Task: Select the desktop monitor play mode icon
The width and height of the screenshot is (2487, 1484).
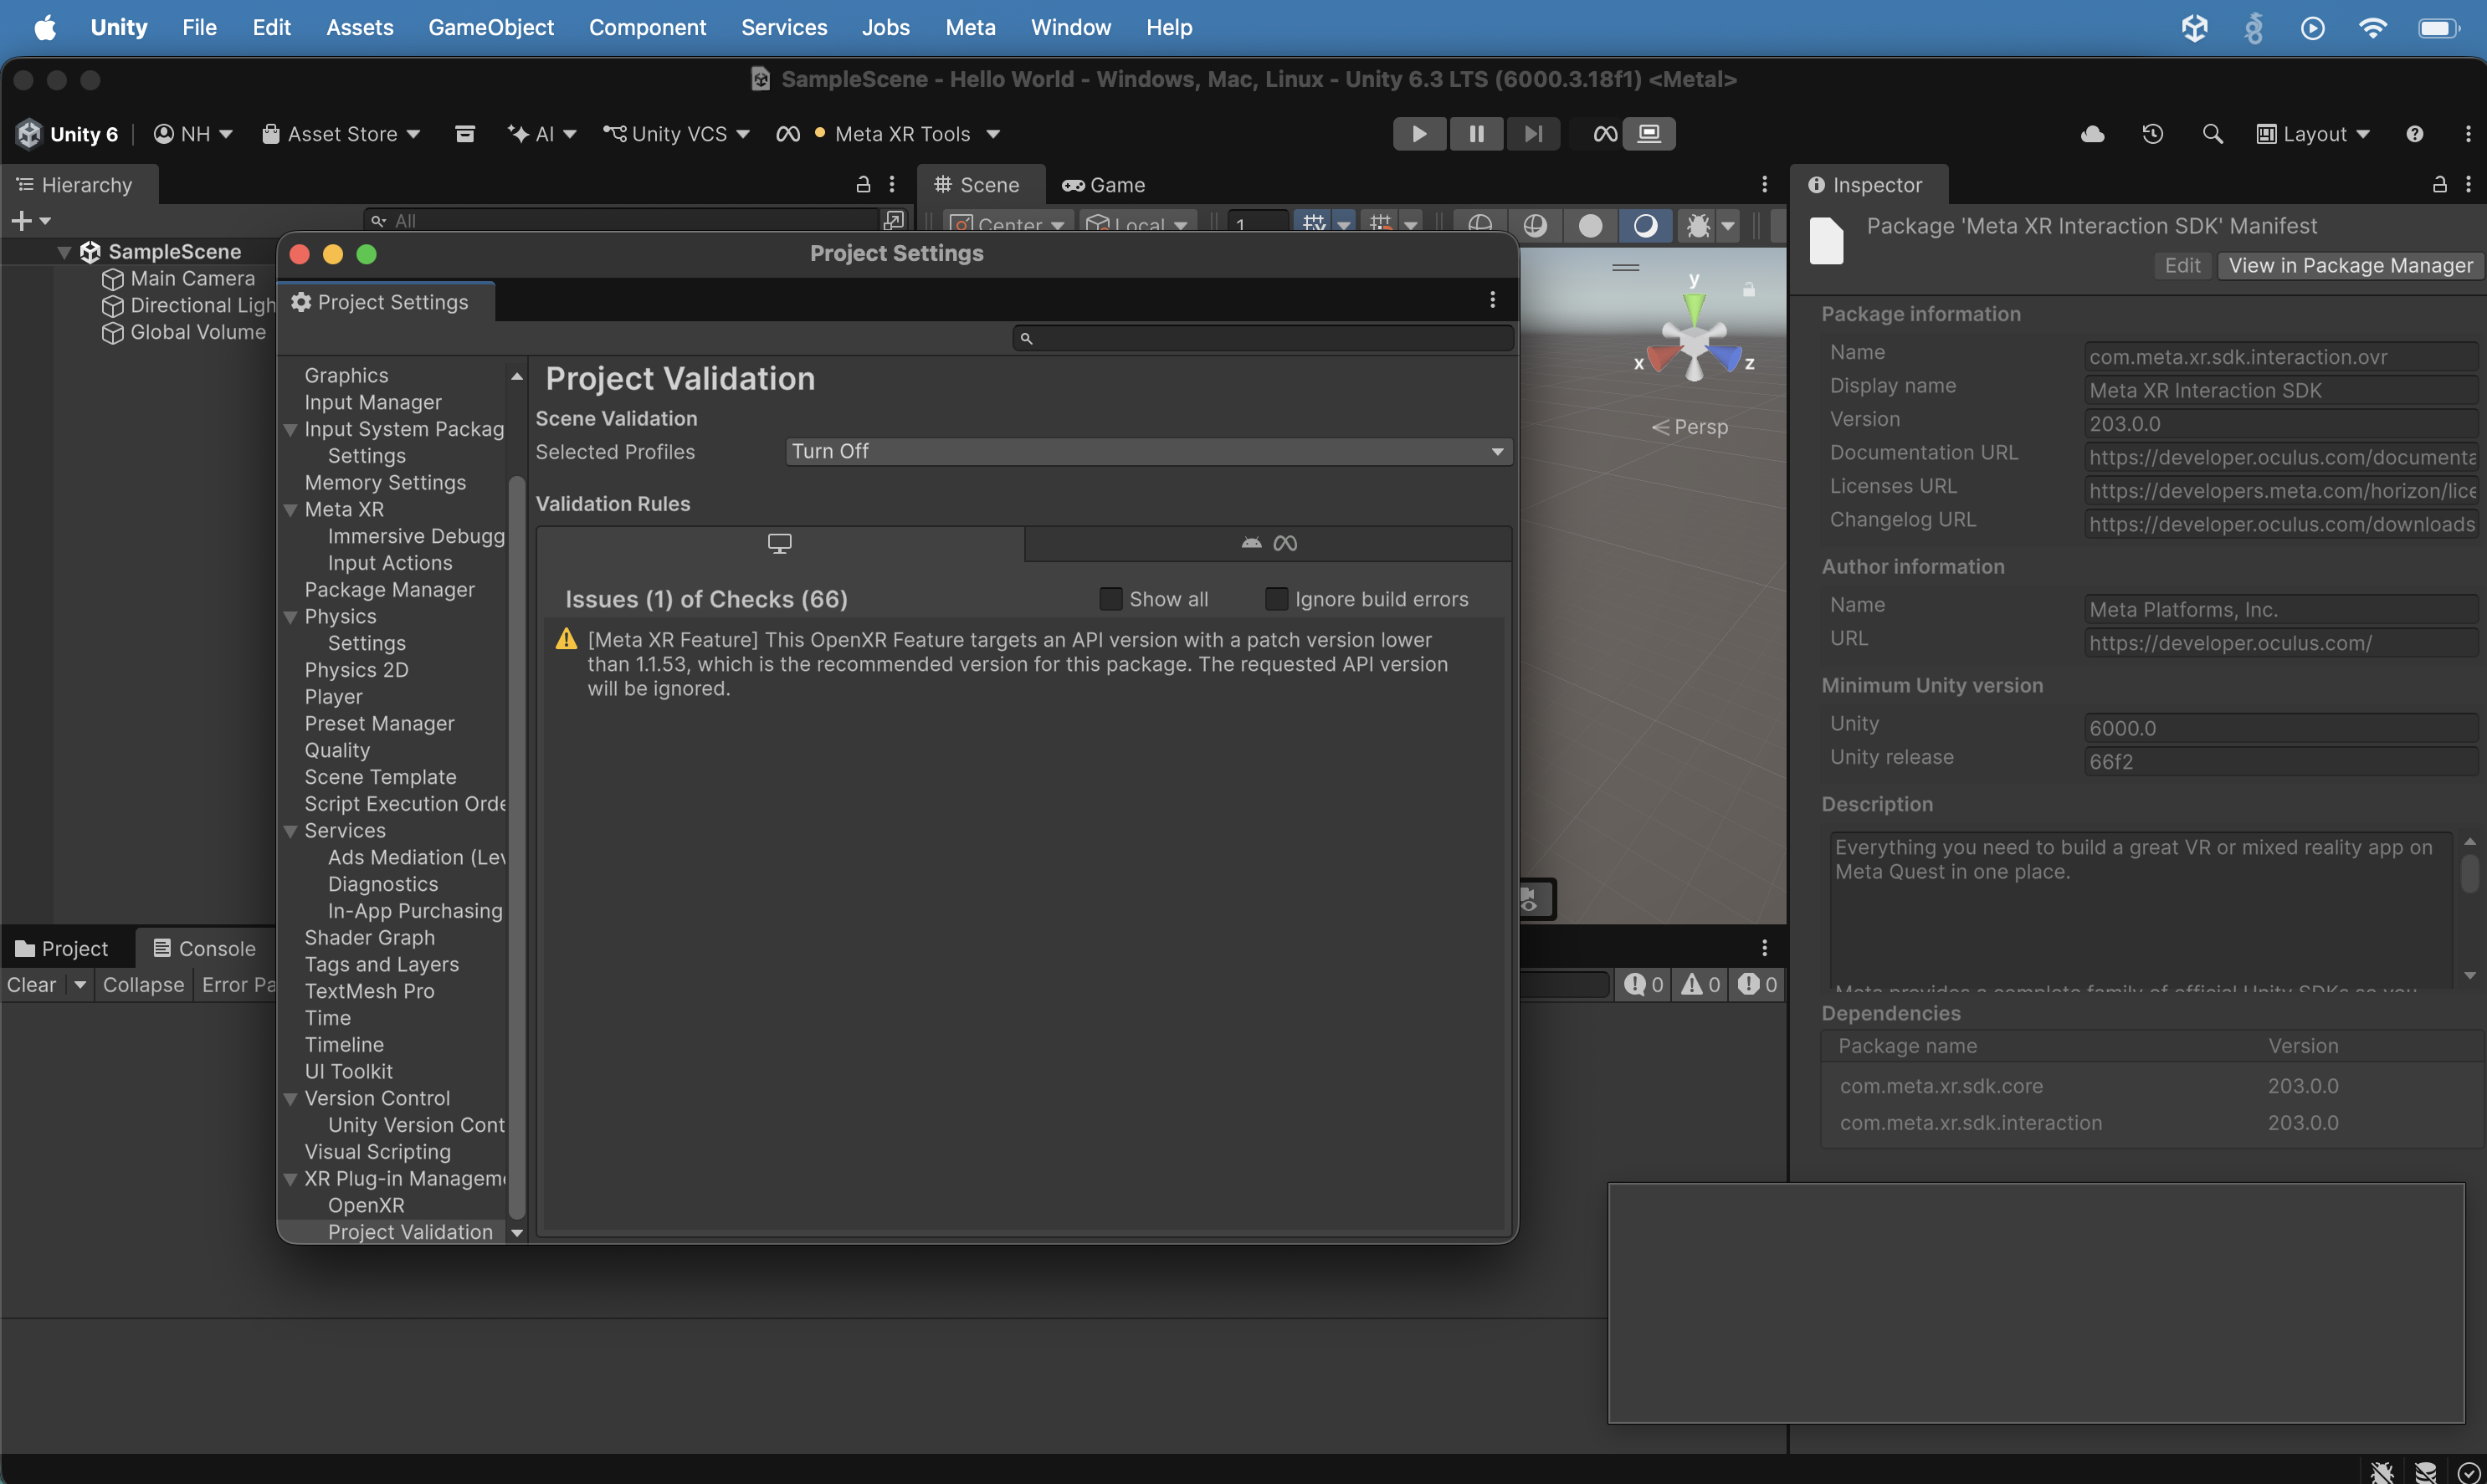Action: coord(1649,134)
